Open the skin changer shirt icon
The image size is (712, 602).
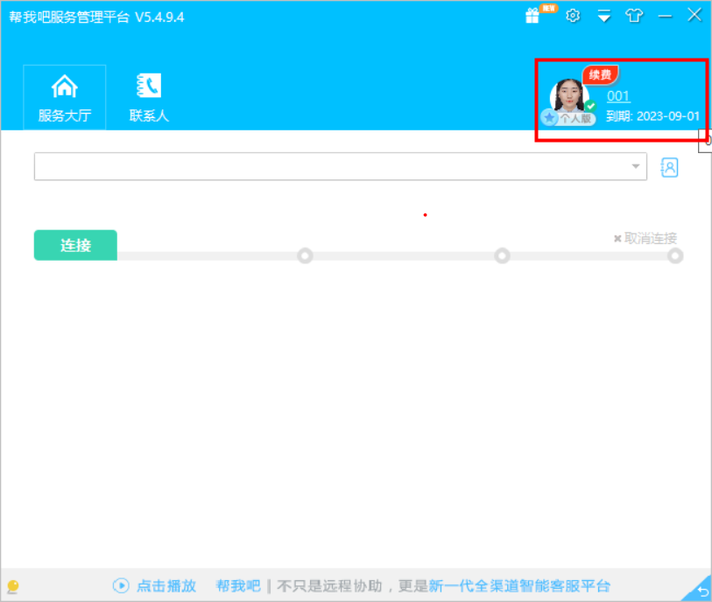pos(634,16)
